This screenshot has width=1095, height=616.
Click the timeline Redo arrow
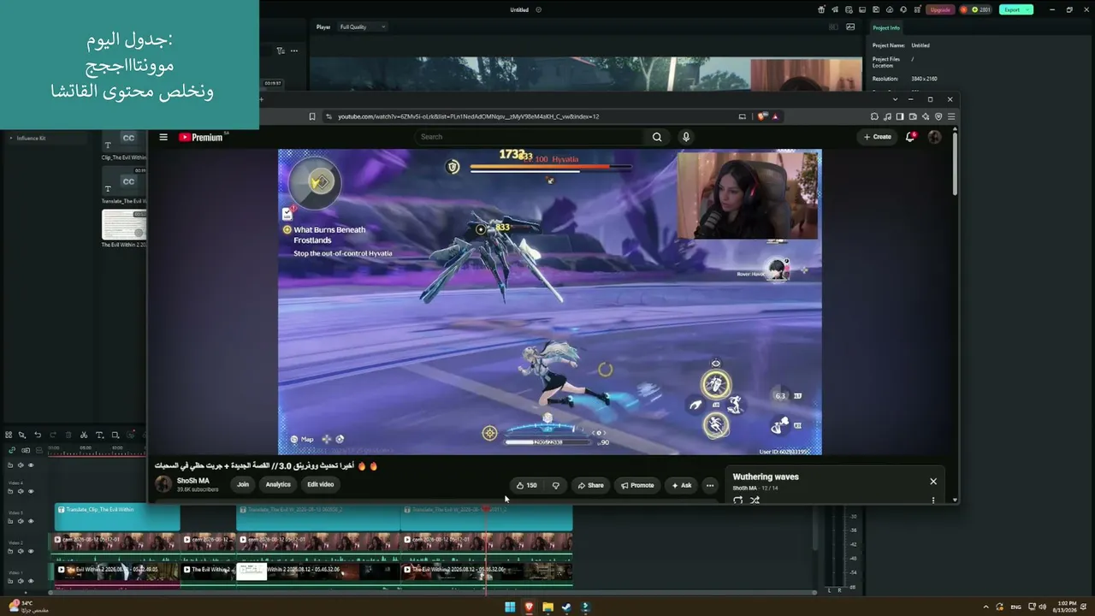(53, 435)
